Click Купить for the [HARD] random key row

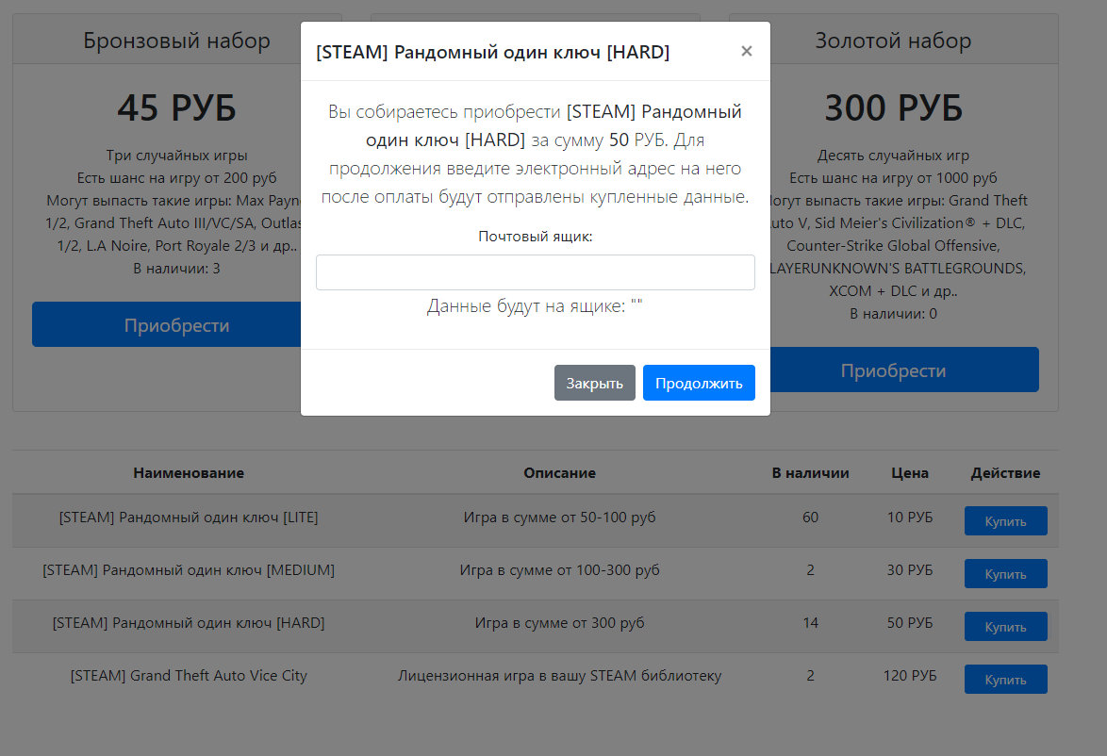(1005, 627)
